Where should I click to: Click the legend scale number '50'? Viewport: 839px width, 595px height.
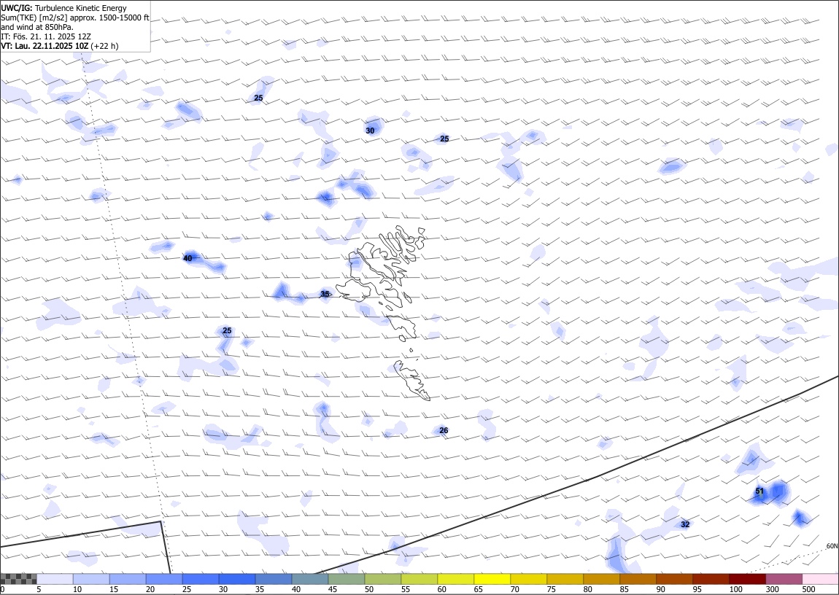click(369, 589)
